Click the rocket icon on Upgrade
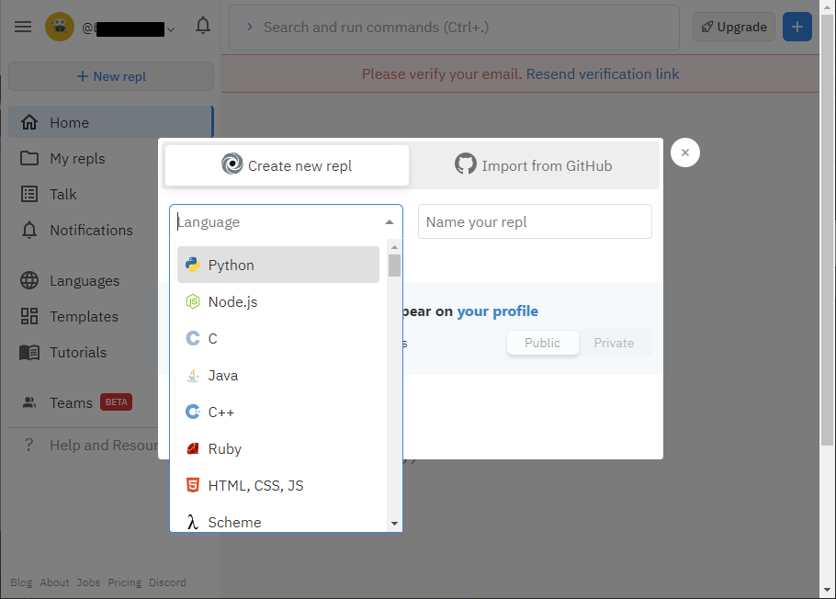836x599 pixels. coord(707,27)
